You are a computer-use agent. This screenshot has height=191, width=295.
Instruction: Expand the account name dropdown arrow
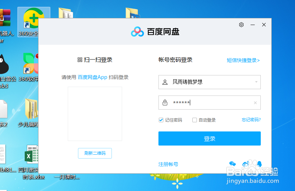pyautogui.click(x=256, y=82)
